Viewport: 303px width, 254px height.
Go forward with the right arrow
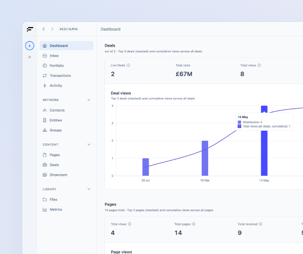[x=52, y=29]
